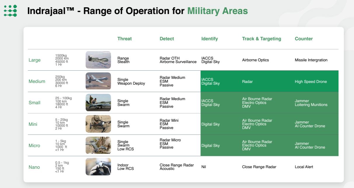Select the 'Large' row label
Image resolution: width=354 pixels, height=188 pixels.
click(34, 60)
